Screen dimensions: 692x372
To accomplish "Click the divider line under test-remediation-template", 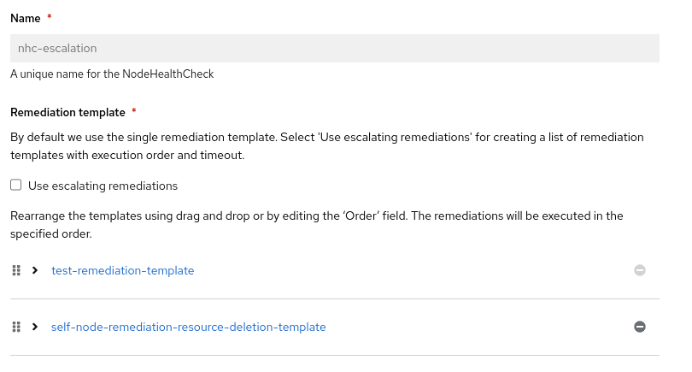I will click(x=334, y=298).
